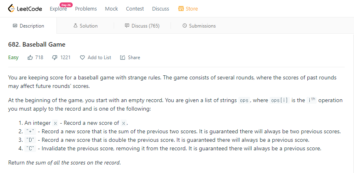Downvote the problem with thumbs-down icon
The image size is (354, 173).
tap(55, 58)
